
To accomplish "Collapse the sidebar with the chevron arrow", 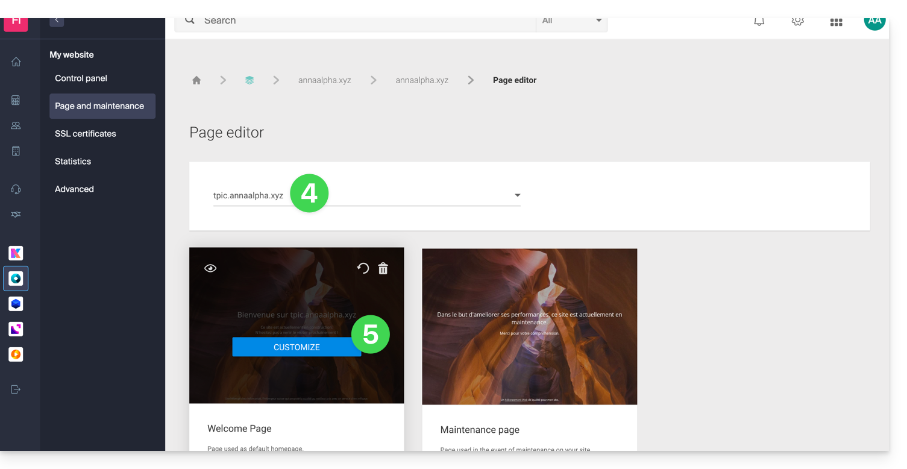I will coord(57,21).
